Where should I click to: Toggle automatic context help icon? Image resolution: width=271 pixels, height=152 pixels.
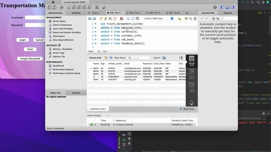pyautogui.click(x=218, y=19)
